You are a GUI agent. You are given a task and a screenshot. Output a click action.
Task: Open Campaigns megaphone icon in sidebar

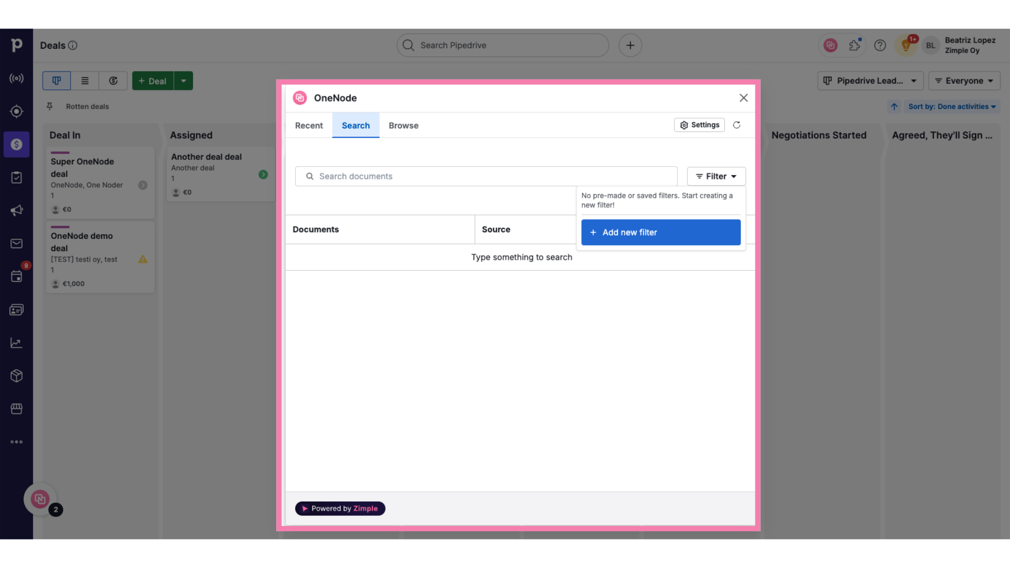tap(16, 210)
